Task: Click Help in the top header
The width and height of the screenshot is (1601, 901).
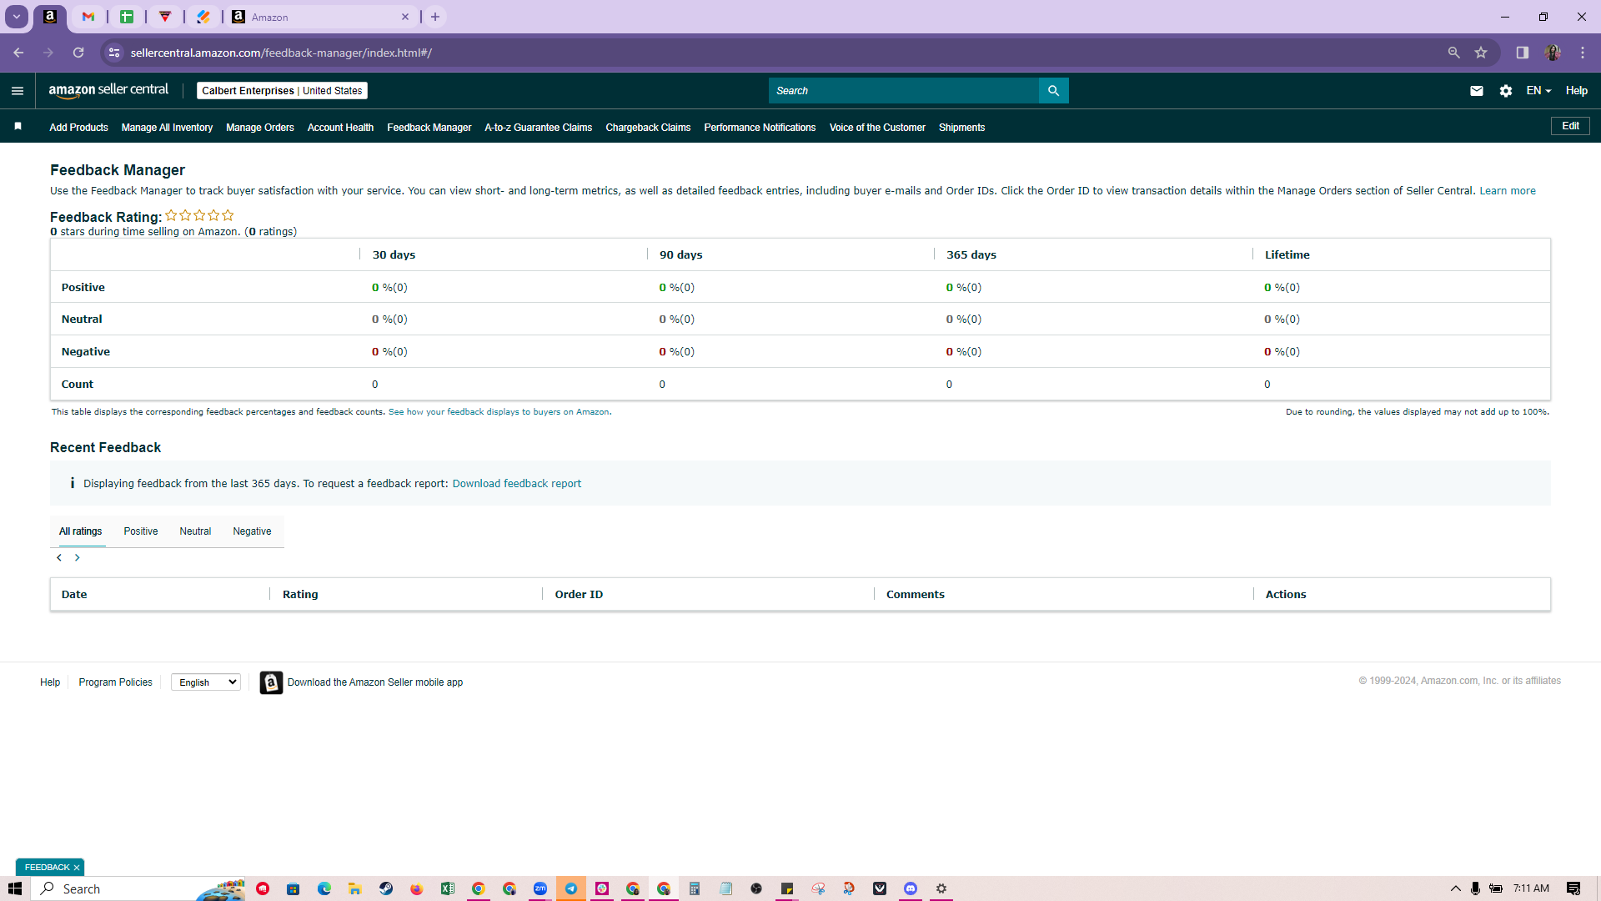Action: (x=1576, y=90)
